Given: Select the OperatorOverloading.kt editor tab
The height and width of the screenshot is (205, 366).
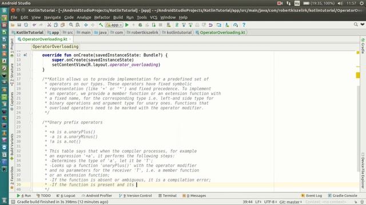Looking at the screenshot, I should (x=45, y=39).
